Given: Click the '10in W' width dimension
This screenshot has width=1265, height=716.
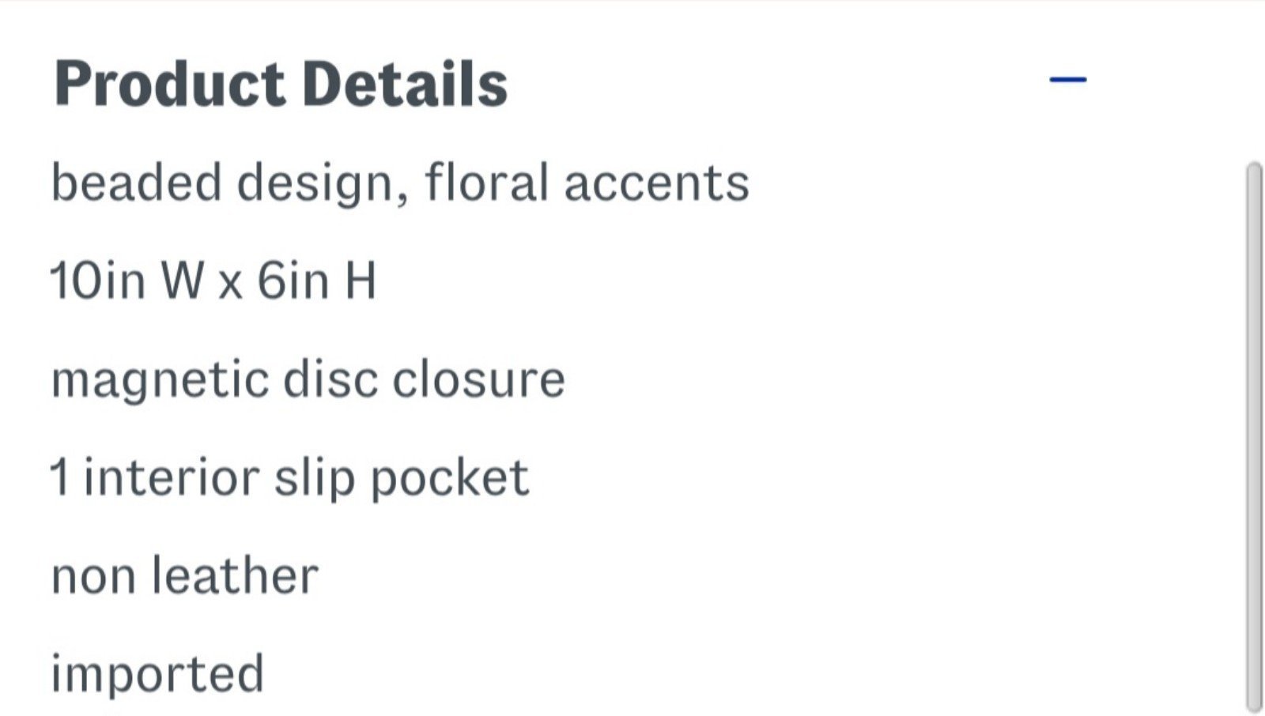Looking at the screenshot, I should tap(126, 281).
